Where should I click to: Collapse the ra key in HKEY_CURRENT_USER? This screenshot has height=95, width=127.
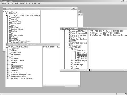click(x=10, y=64)
